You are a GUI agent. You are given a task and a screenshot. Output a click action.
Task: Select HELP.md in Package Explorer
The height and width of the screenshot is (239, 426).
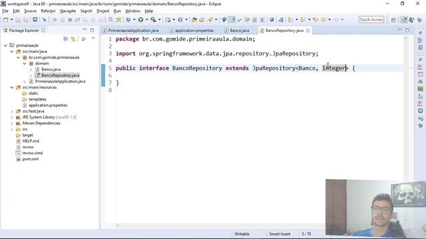(31, 141)
